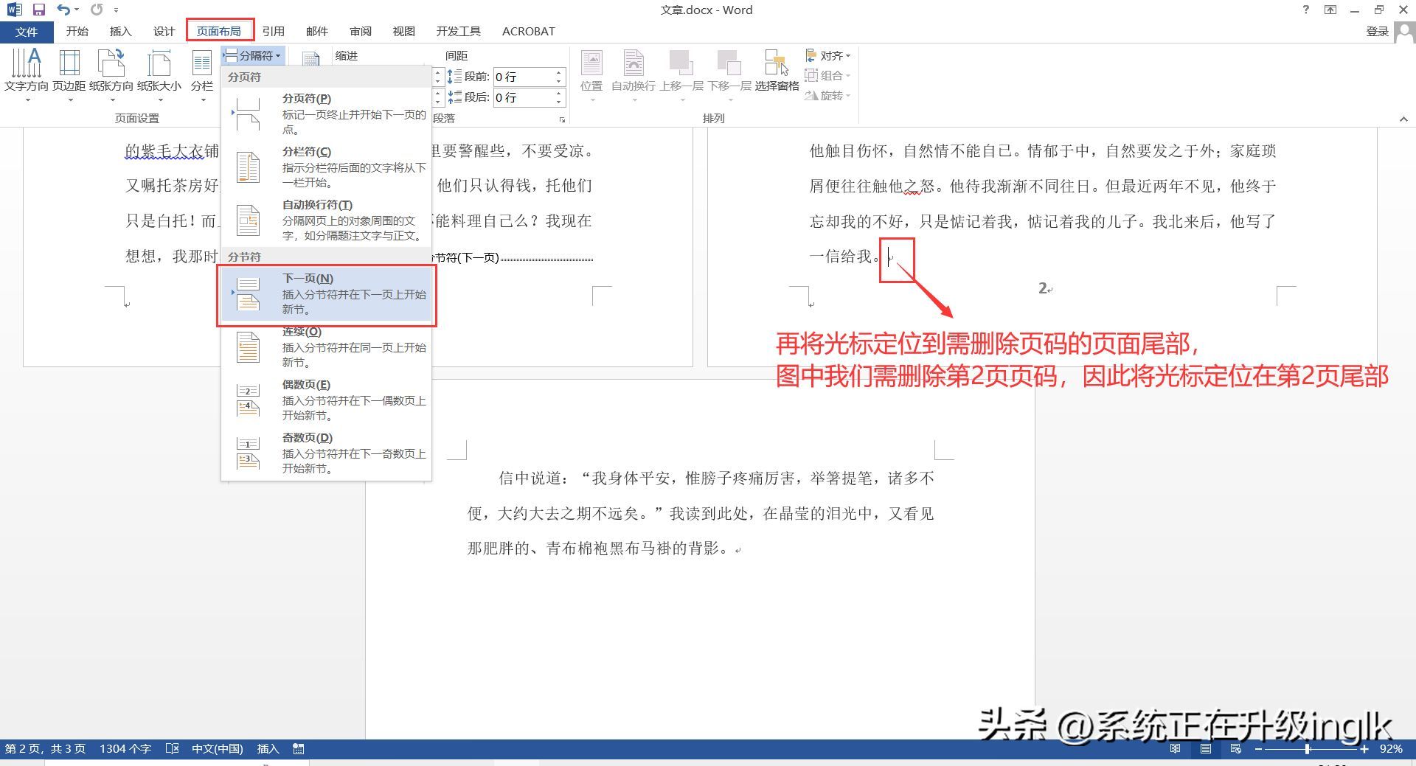The height and width of the screenshot is (766, 1416).
Task: Open the ACROBAT tab
Action: coord(528,31)
